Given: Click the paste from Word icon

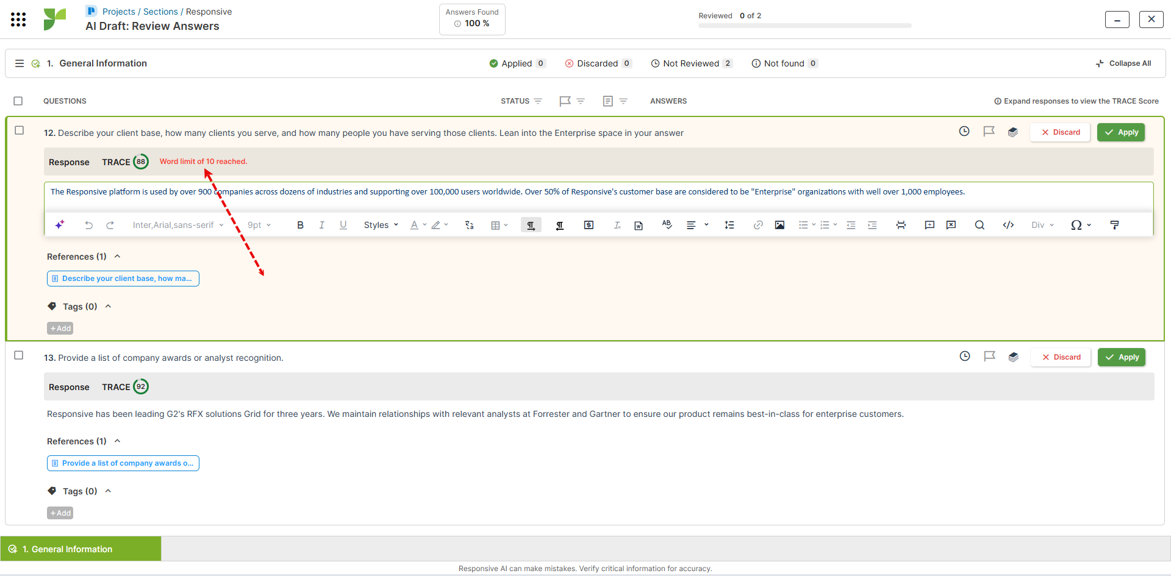Looking at the screenshot, I should coord(639,225).
